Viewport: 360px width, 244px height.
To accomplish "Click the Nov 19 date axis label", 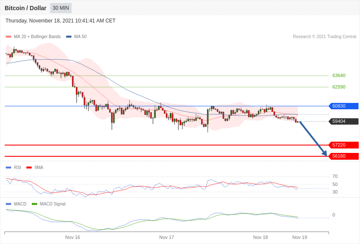I will click(299, 237).
